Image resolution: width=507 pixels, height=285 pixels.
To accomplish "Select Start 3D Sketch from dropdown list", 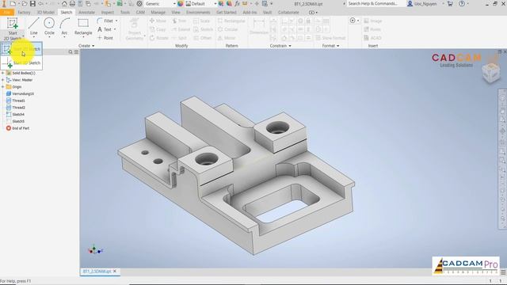I will pyautogui.click(x=21, y=63).
